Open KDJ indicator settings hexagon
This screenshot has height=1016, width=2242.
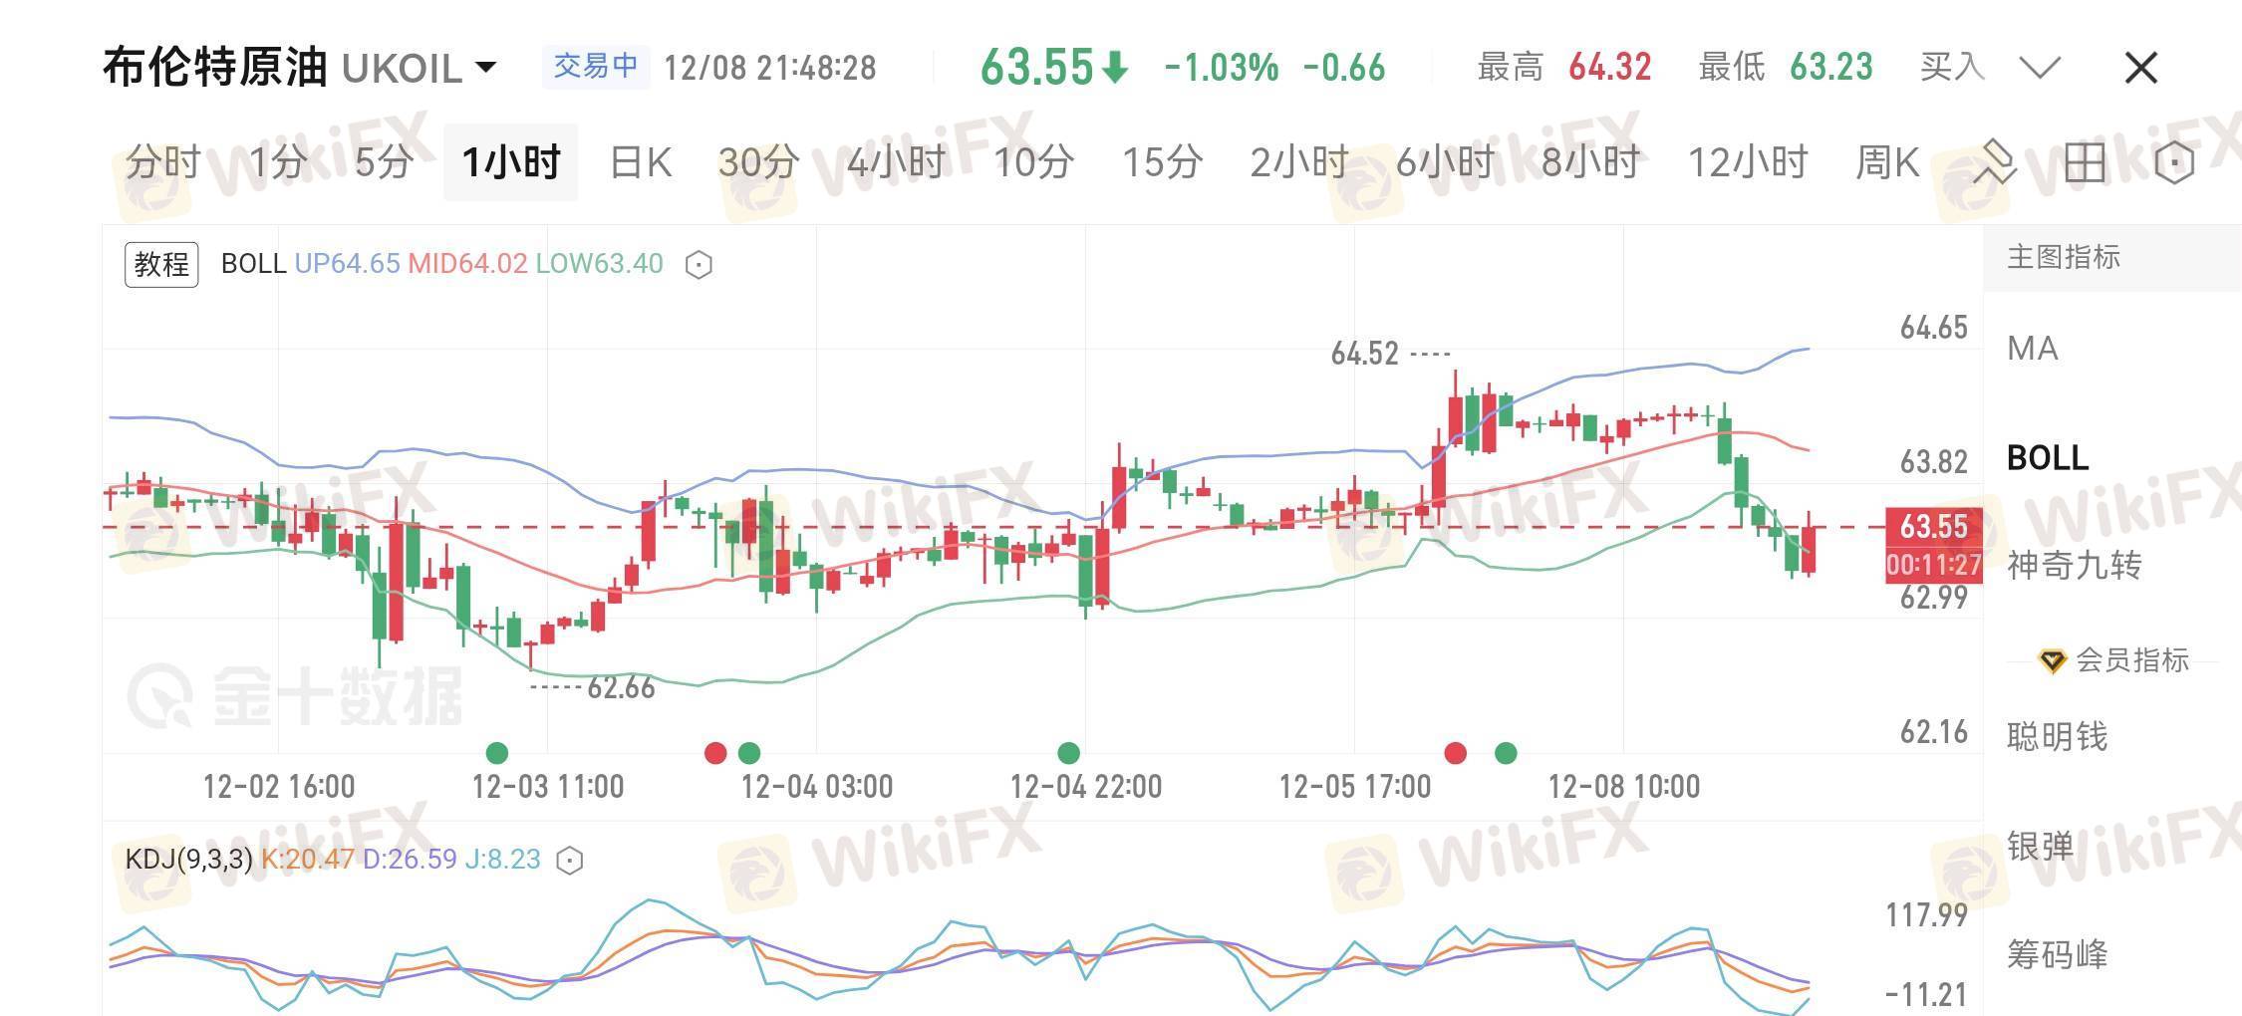569,860
